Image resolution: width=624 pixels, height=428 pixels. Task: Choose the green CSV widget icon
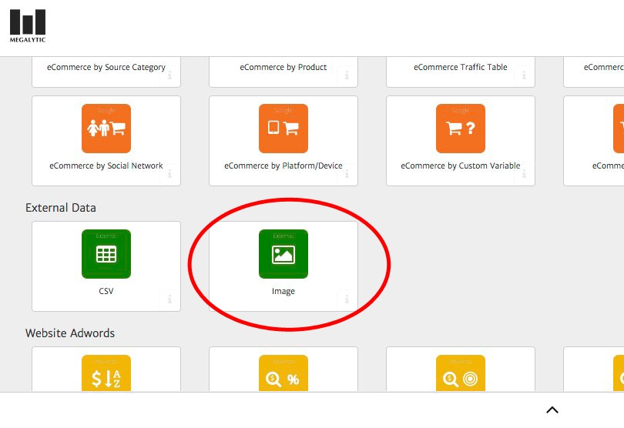[106, 254]
